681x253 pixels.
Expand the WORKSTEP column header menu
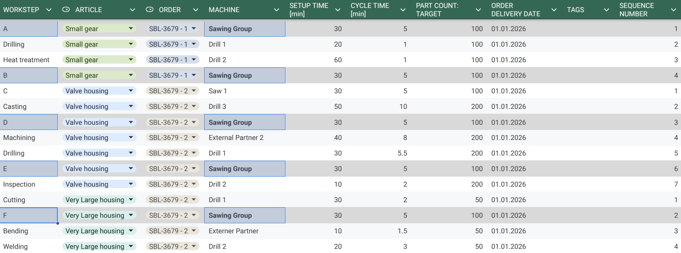[49, 10]
